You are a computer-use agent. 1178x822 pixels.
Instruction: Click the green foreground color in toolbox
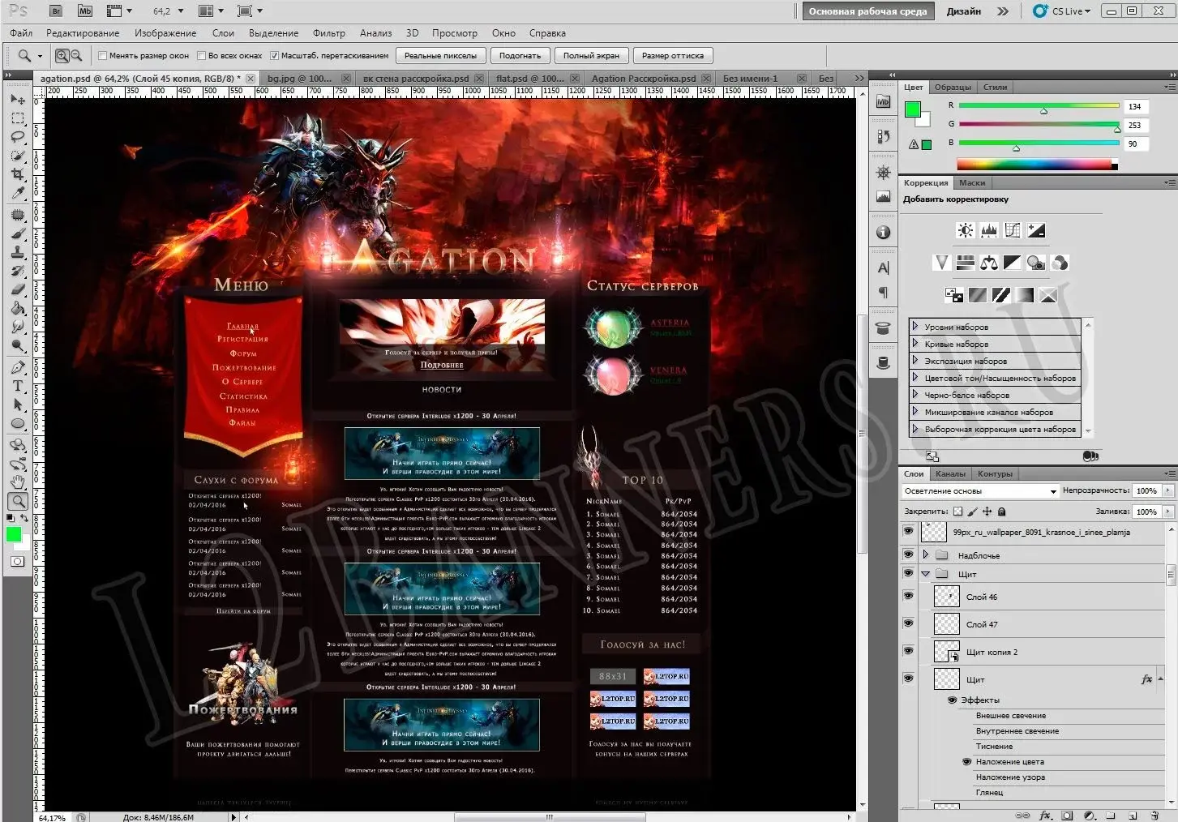coord(13,534)
